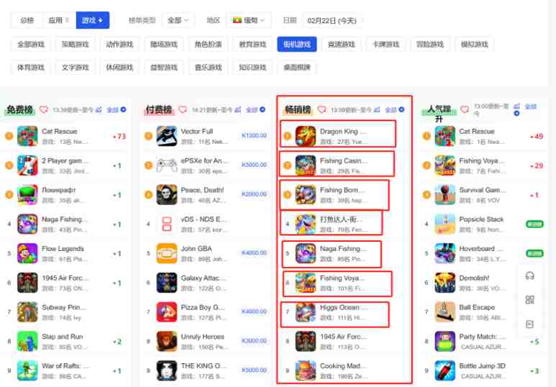
Task: Select the 街机游戏 category tab
Action: pos(297,45)
